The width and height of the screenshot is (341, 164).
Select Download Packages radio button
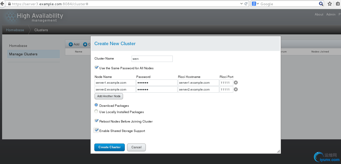96,105
